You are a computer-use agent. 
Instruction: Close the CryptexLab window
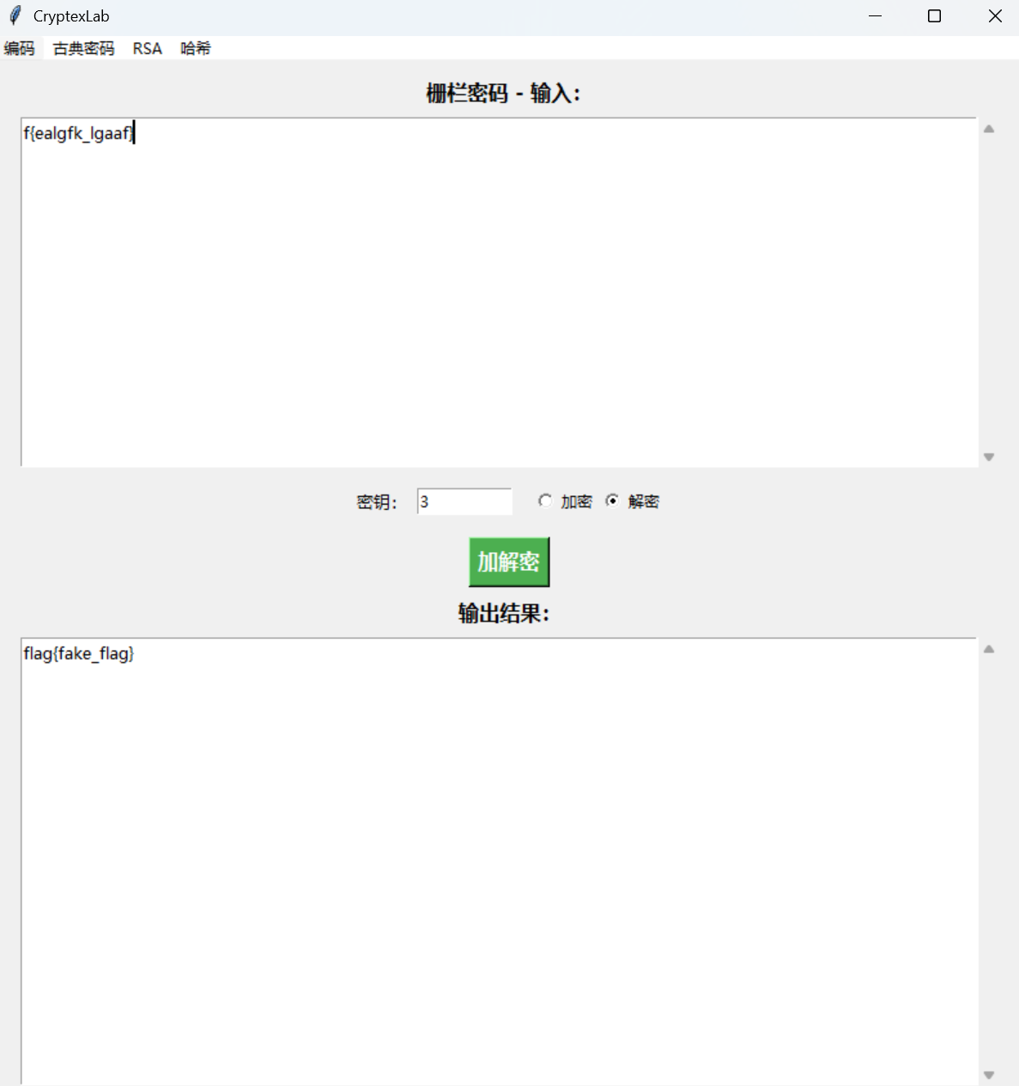(994, 16)
